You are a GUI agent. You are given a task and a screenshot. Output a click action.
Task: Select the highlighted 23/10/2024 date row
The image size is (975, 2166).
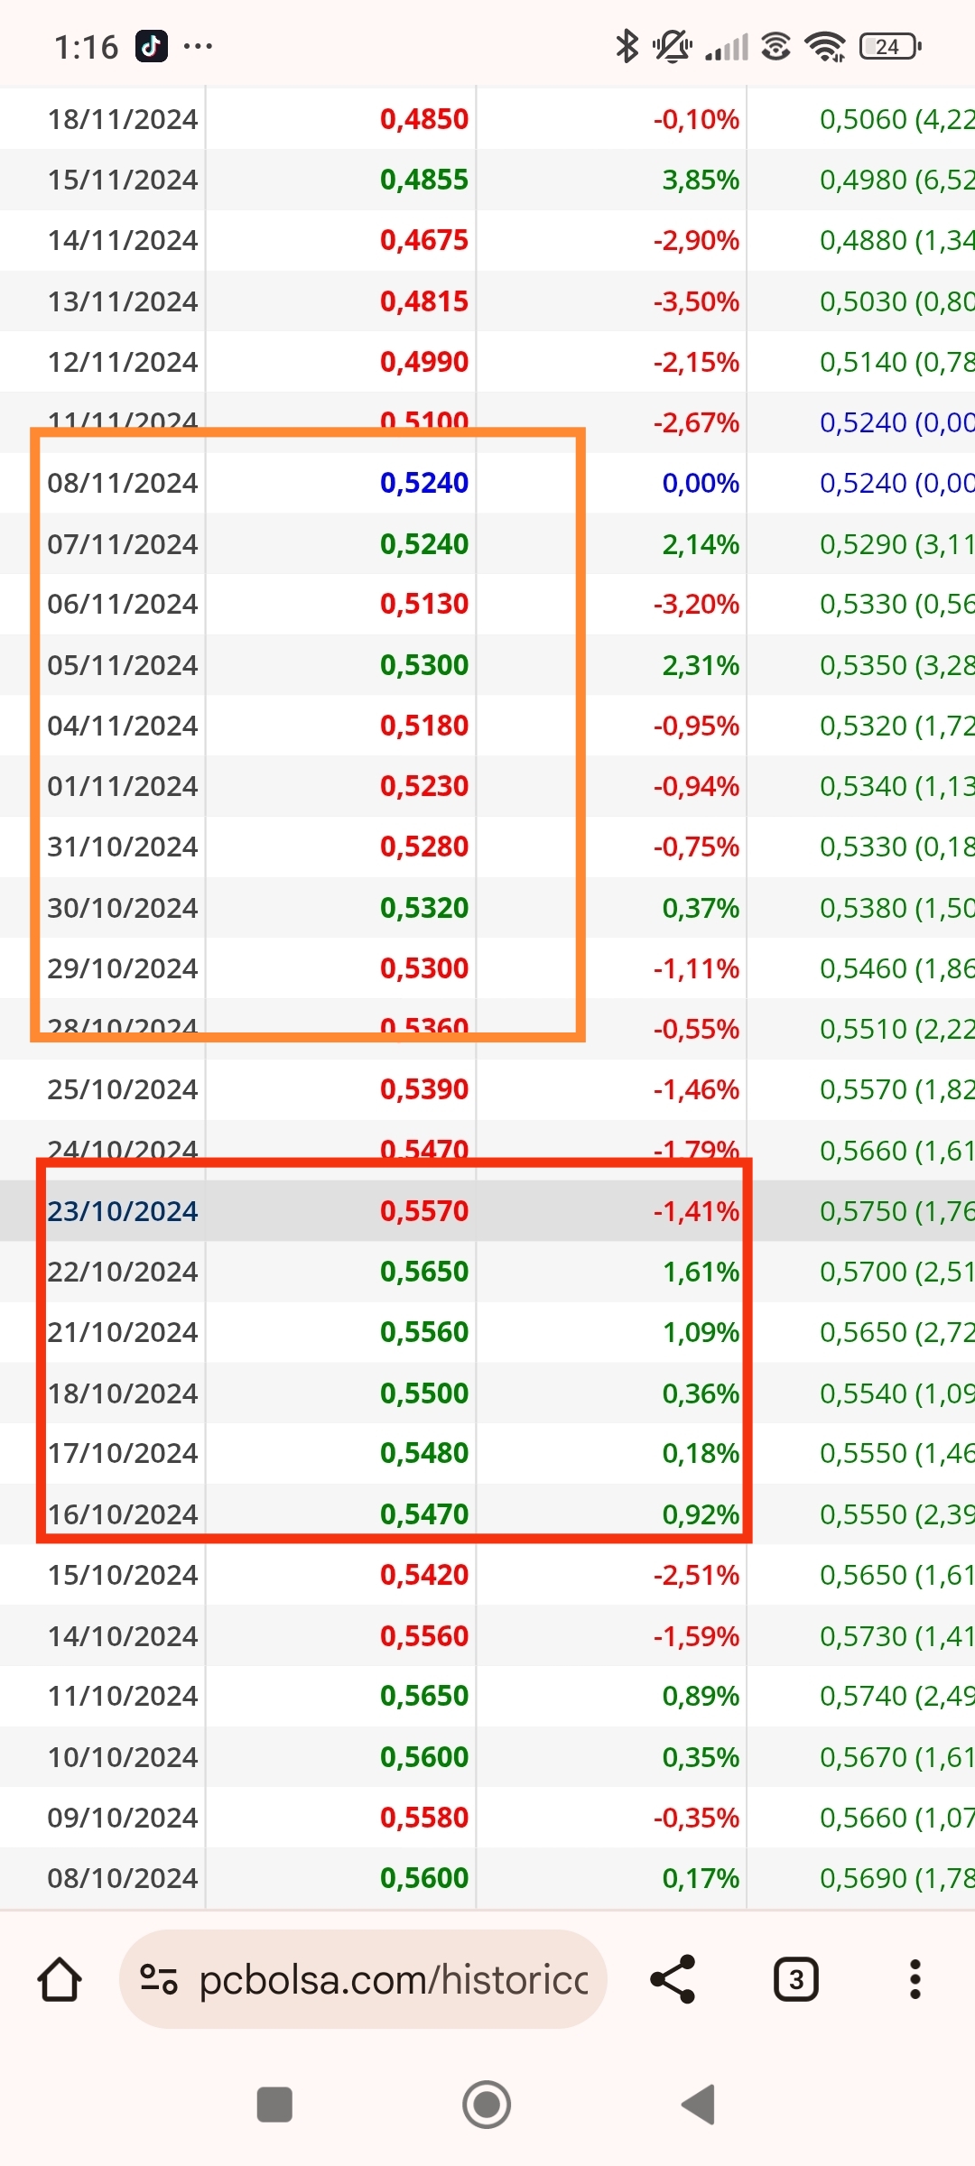pos(123,1211)
